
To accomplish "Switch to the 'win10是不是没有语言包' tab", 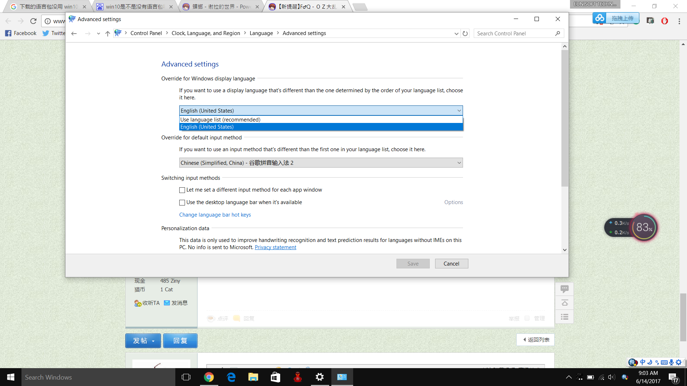I will click(135, 7).
